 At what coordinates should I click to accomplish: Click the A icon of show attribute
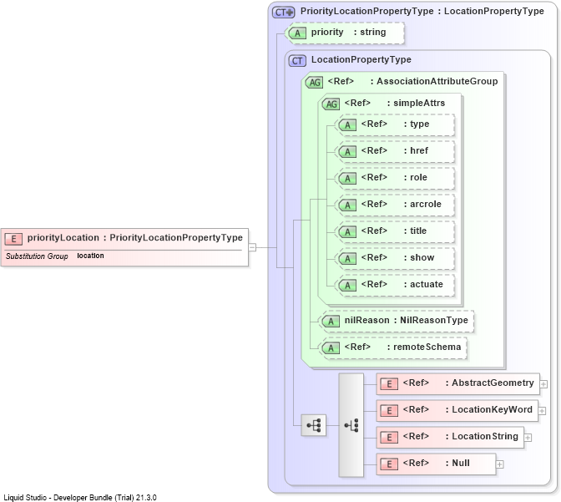tap(347, 259)
